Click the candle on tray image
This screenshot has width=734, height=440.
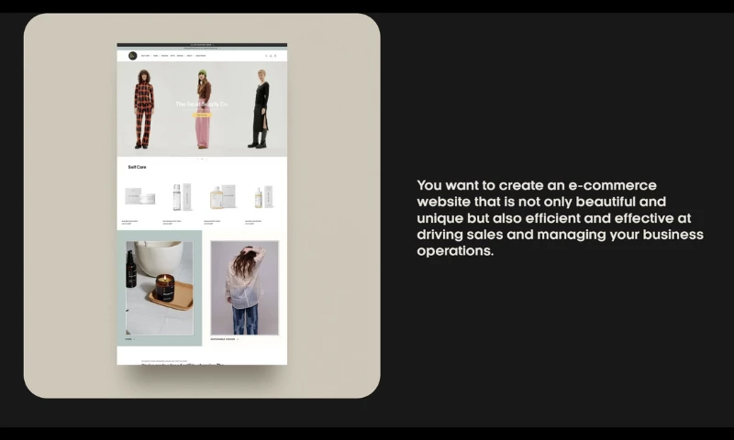click(160, 288)
